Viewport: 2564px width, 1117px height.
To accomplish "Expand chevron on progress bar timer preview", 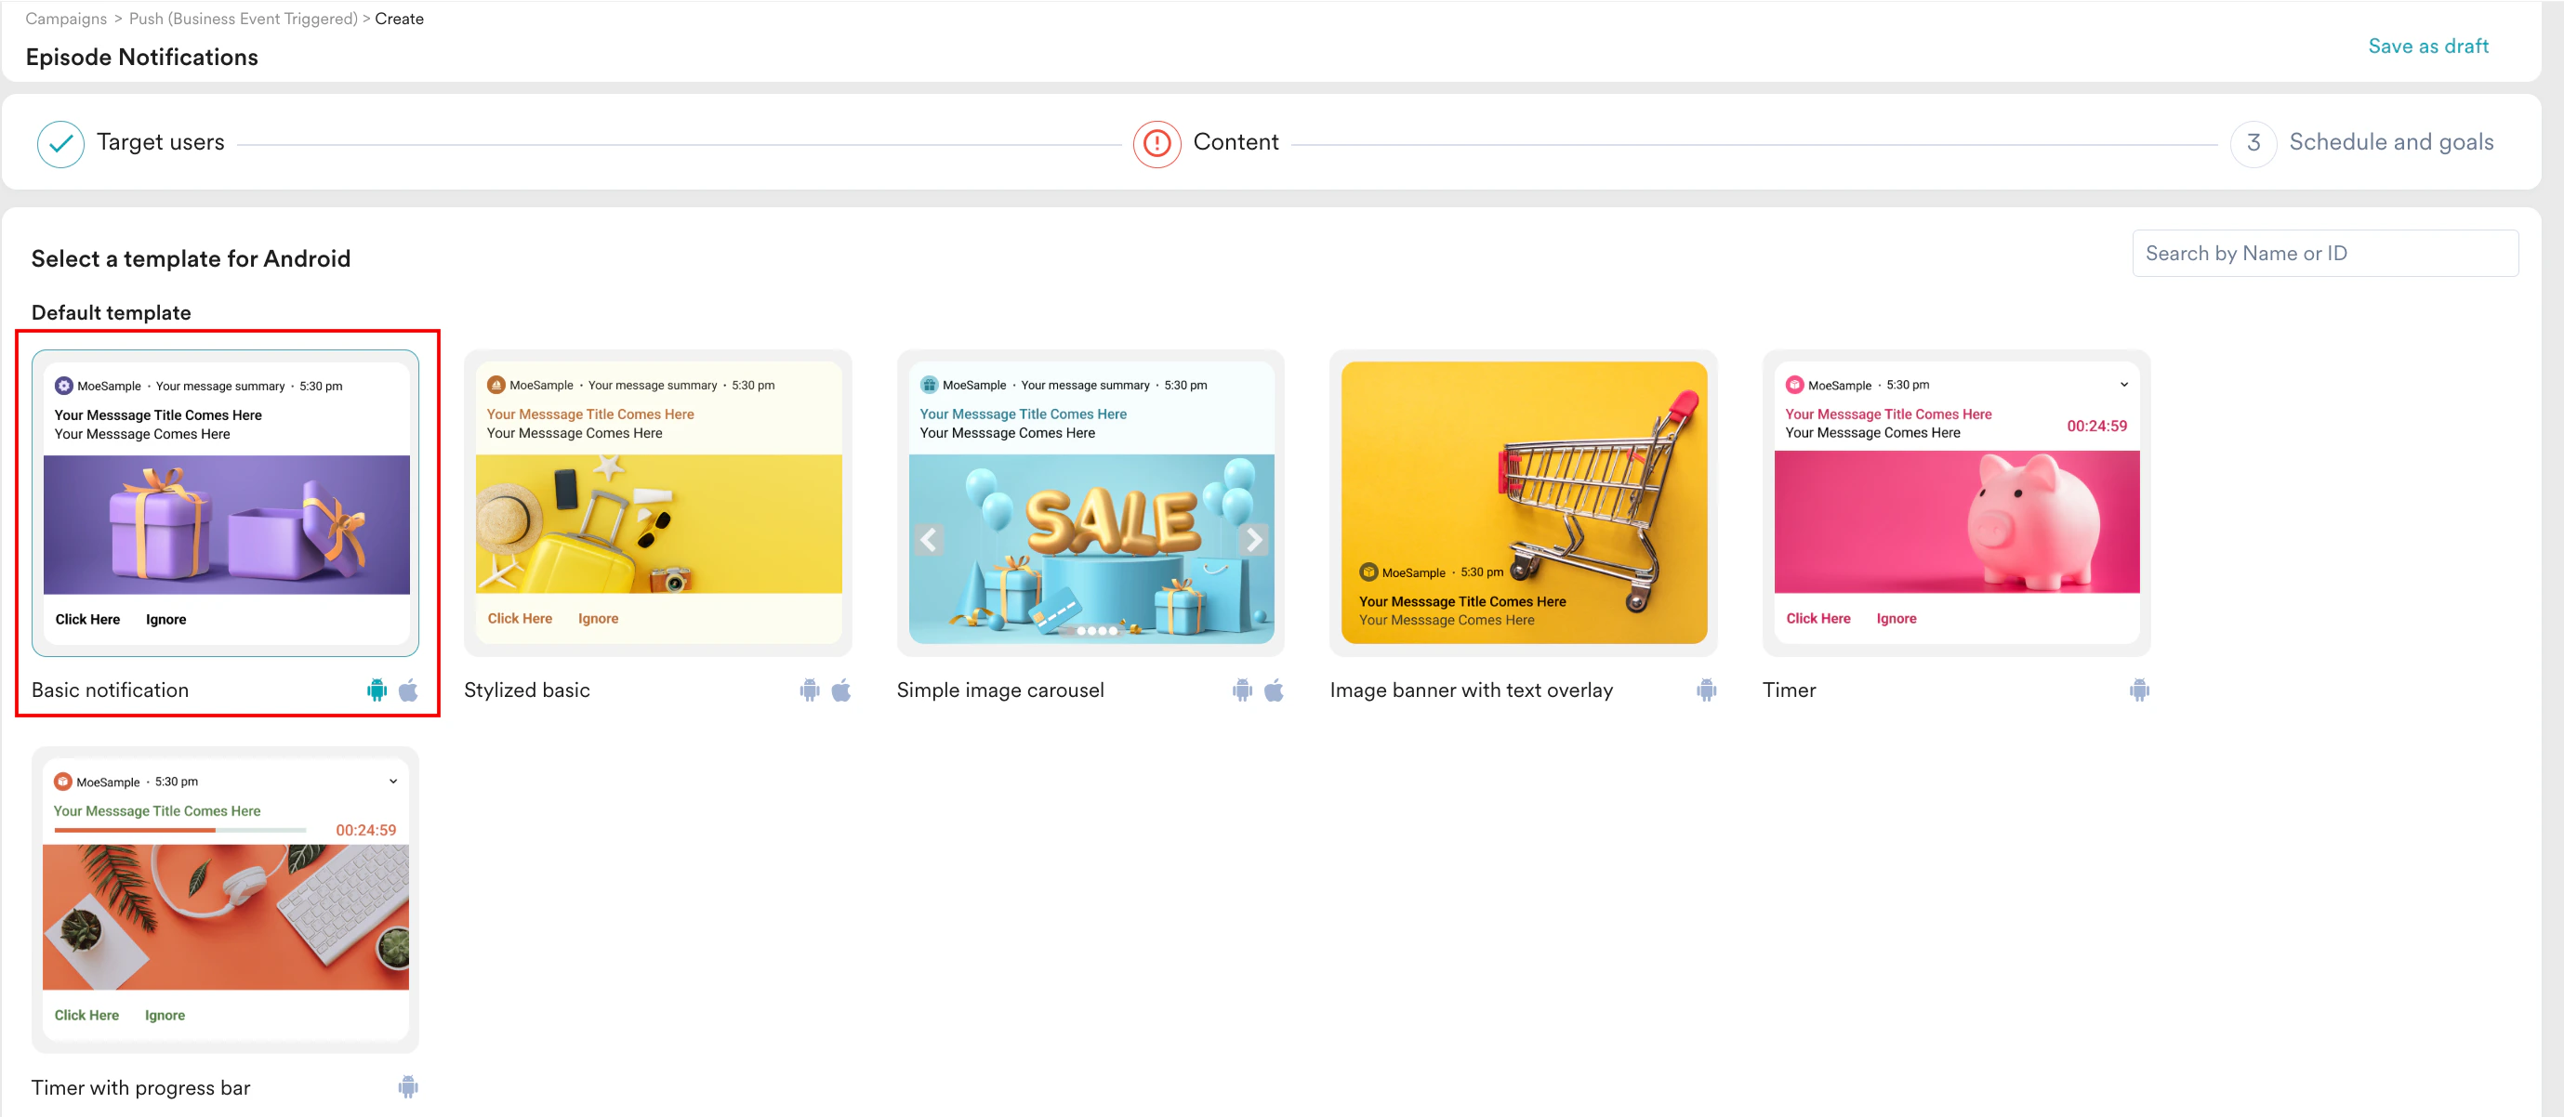I will tap(393, 782).
